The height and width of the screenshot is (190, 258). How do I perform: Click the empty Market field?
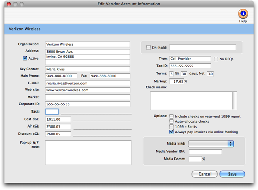[x=88, y=97]
